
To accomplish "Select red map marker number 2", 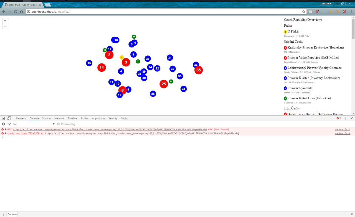I will 109,55.
